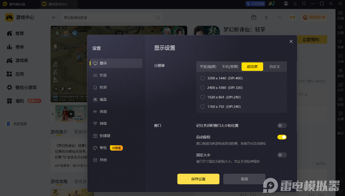Open 应用 apps in sidebar
345x196 pixels.
(16, 74)
